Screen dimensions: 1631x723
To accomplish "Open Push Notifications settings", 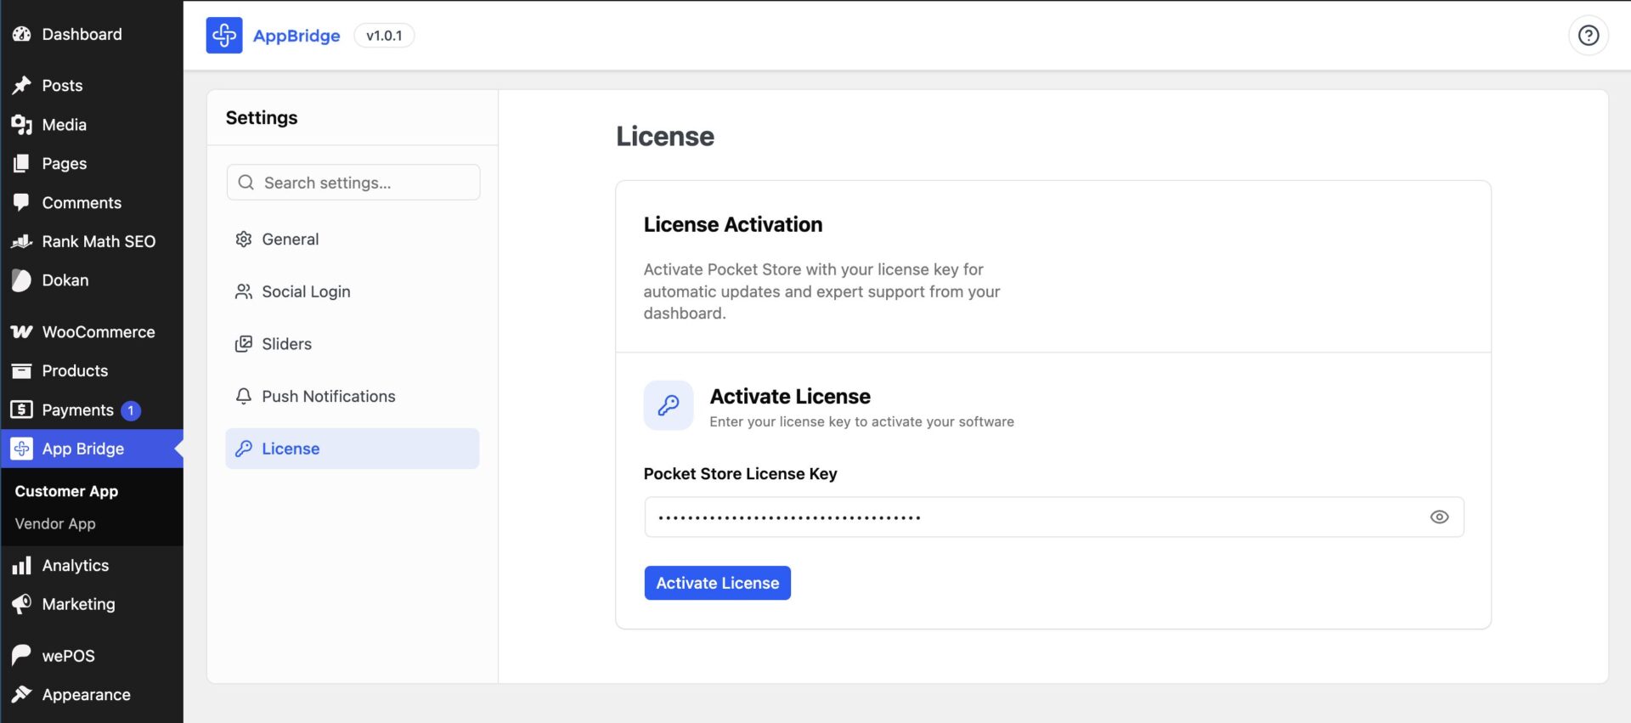I will 353,397.
